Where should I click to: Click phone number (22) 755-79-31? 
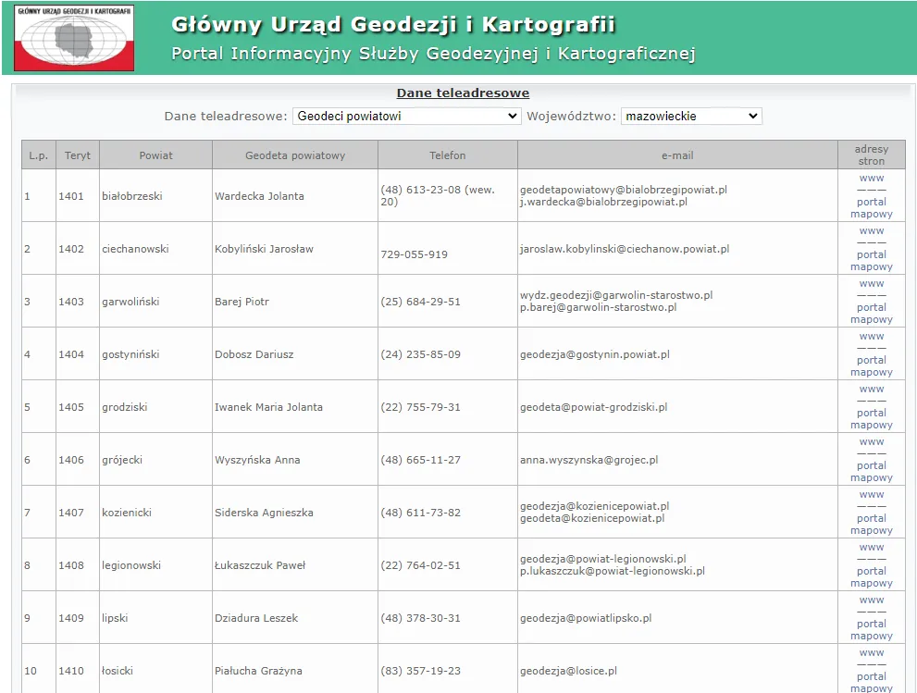pos(420,407)
